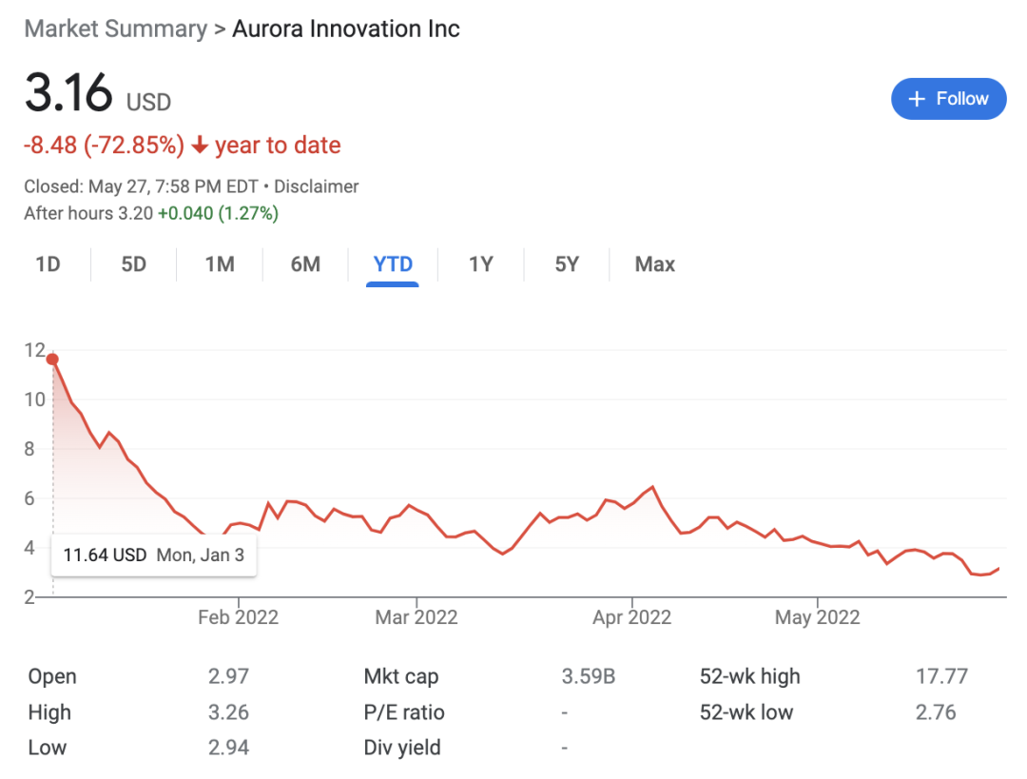
Task: Open the Market Summary breadcrumb link
Action: (115, 29)
